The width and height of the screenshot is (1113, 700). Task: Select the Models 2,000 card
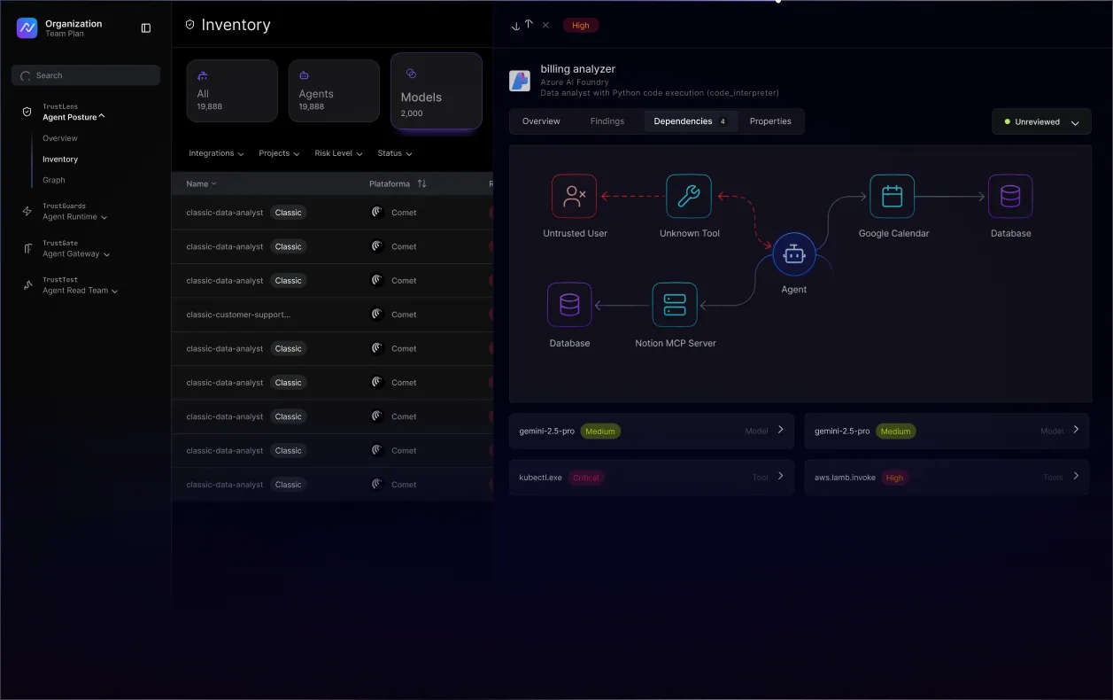click(437, 90)
